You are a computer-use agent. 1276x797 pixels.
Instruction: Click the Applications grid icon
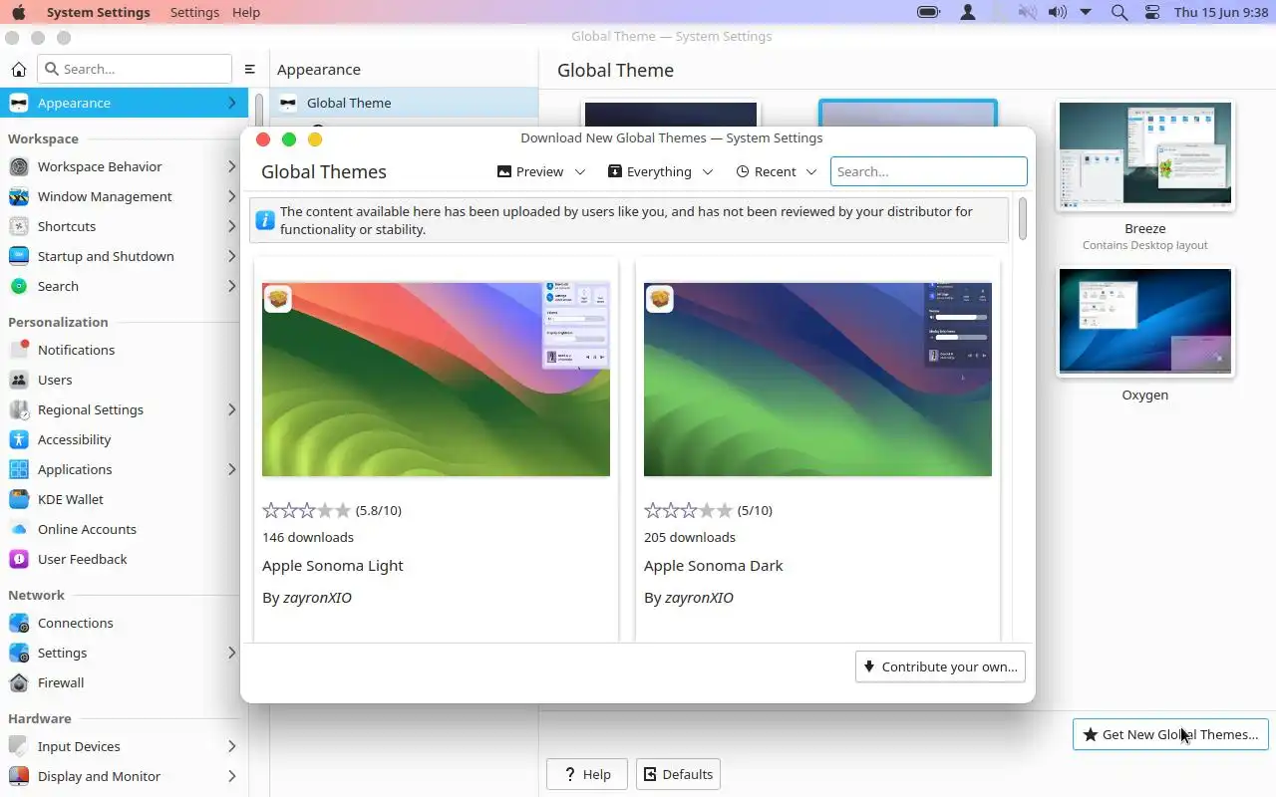pyautogui.click(x=19, y=469)
